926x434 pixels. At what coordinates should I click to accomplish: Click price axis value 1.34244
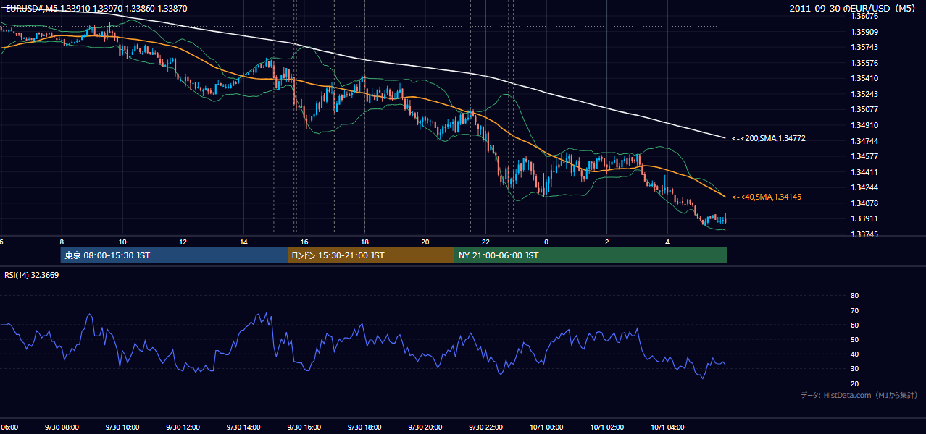point(864,188)
